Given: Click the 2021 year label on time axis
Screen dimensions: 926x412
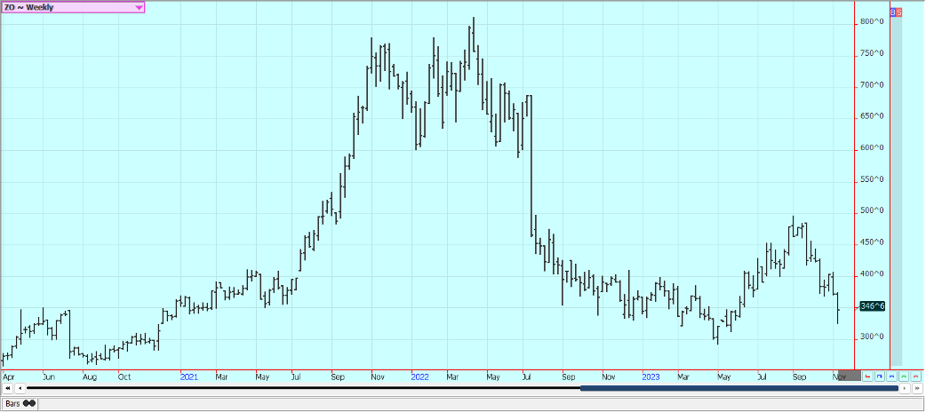Looking at the screenshot, I should (x=189, y=376).
